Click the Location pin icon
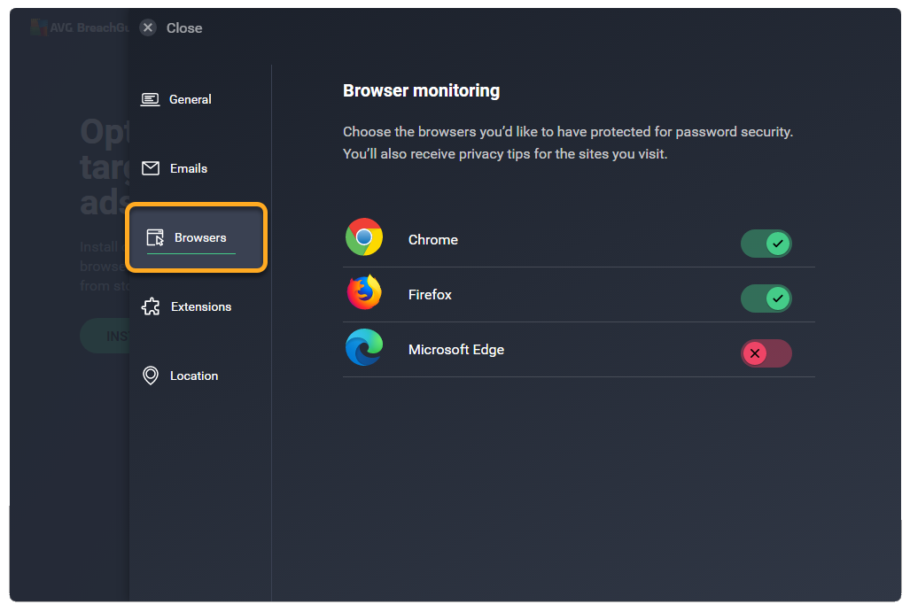This screenshot has height=612, width=910. tap(151, 376)
